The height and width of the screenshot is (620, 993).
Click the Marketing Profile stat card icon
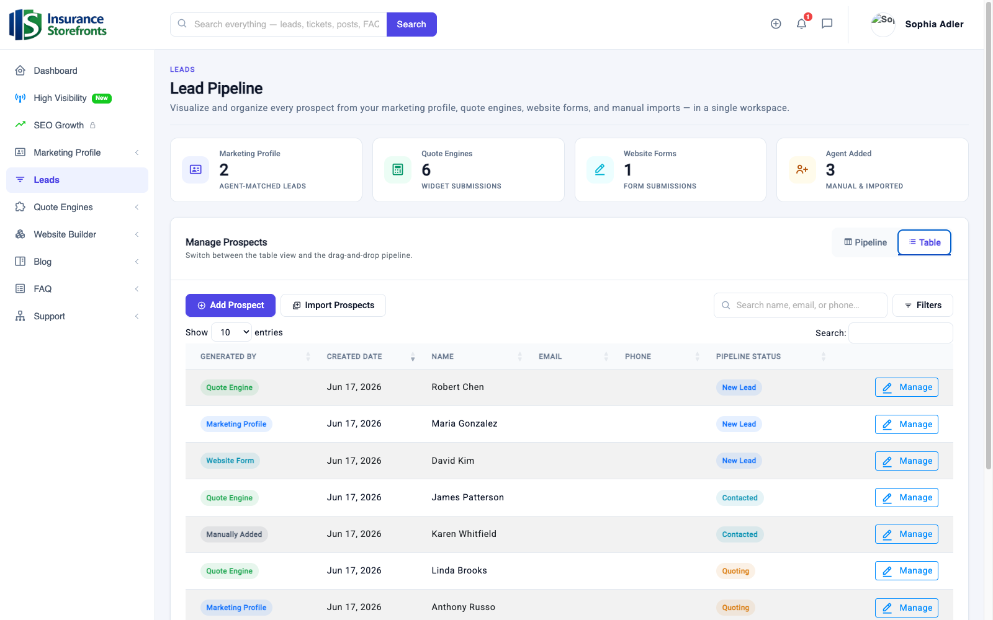coord(195,170)
